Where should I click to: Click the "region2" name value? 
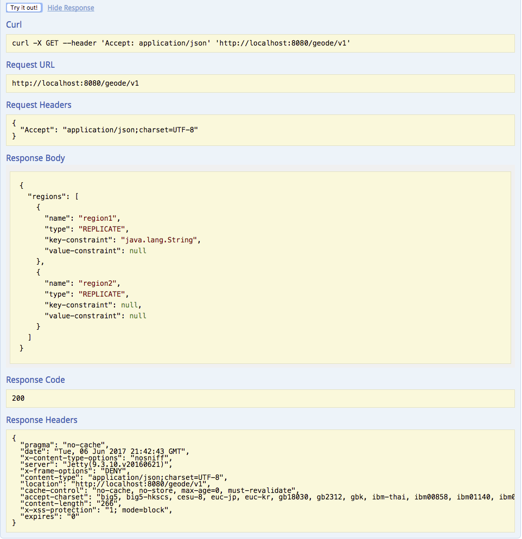point(98,283)
